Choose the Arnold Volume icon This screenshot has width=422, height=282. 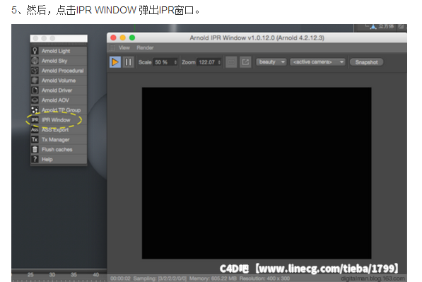[35, 80]
